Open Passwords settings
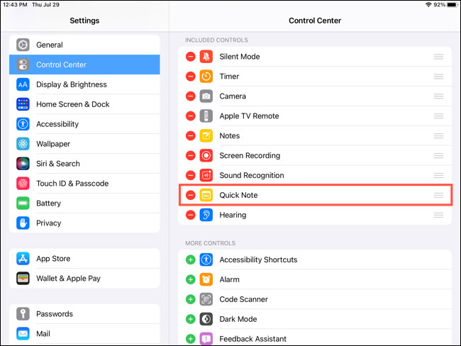The height and width of the screenshot is (346, 461). click(x=55, y=313)
